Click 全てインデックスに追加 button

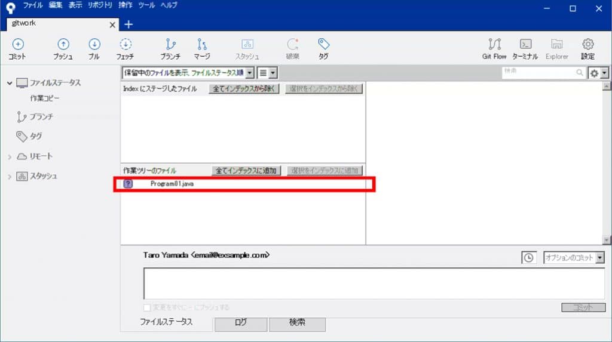pyautogui.click(x=246, y=171)
